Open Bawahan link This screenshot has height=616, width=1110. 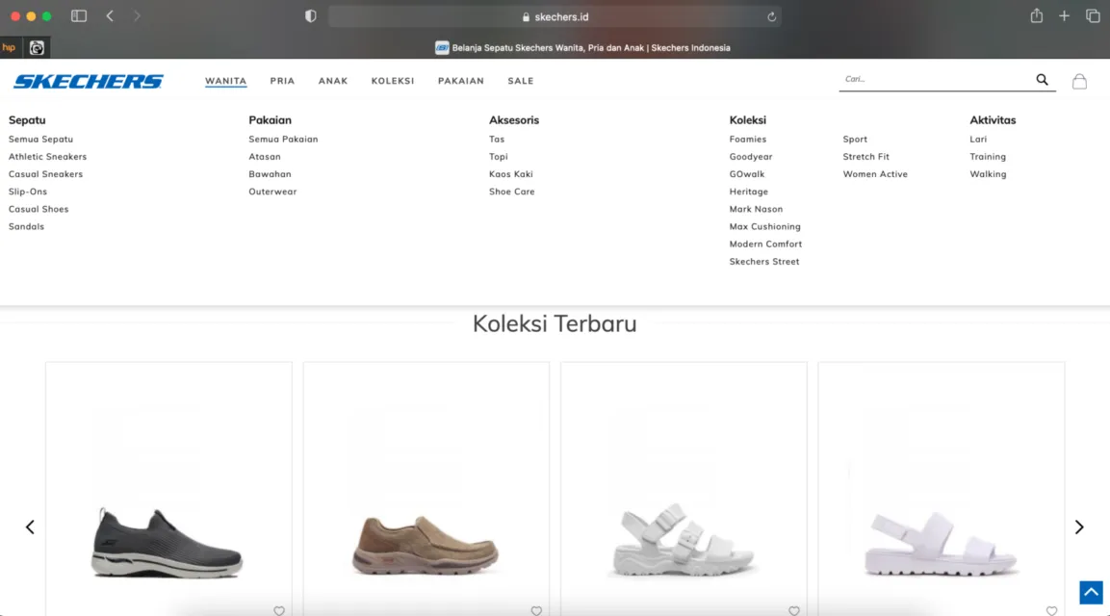270,174
